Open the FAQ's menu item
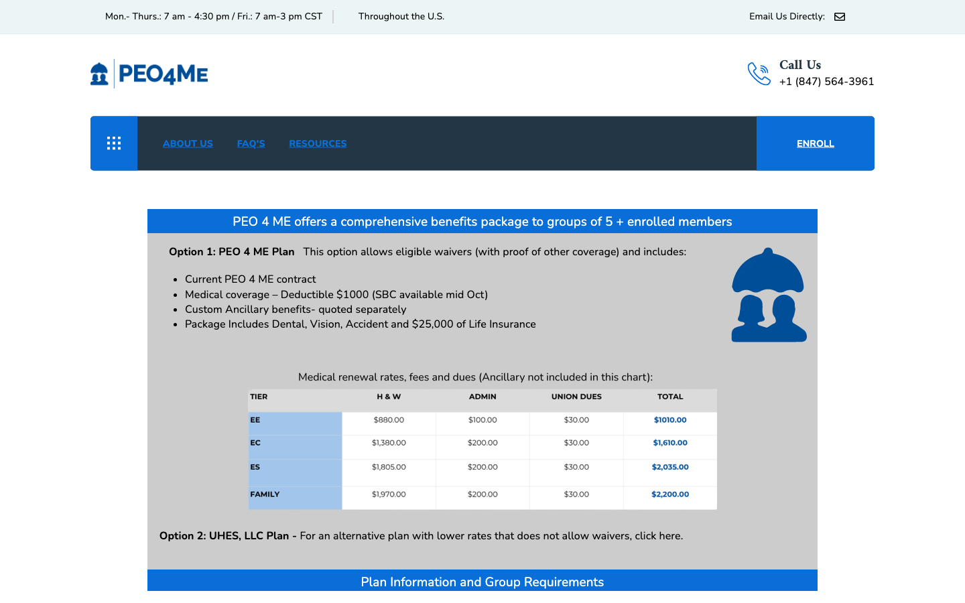 pos(251,143)
